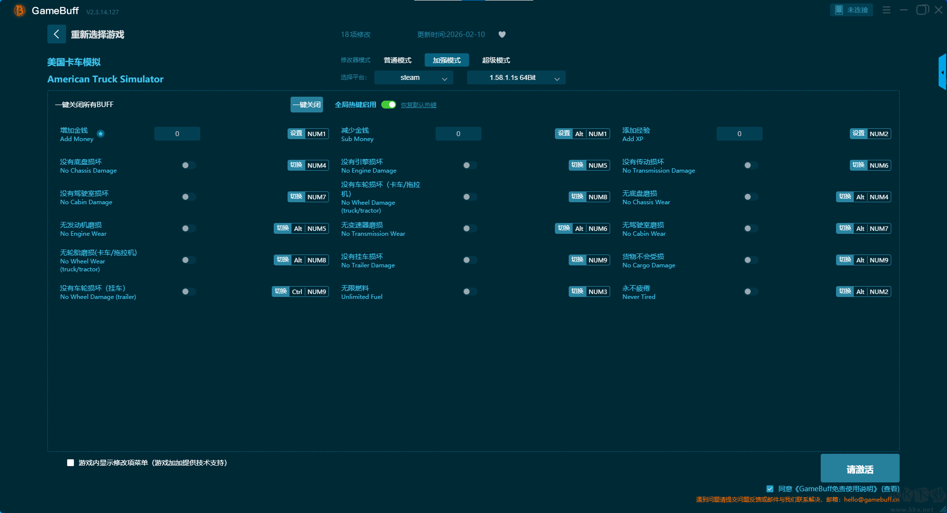Click the back arrow to reselect game
This screenshot has width=947, height=513.
[56, 34]
